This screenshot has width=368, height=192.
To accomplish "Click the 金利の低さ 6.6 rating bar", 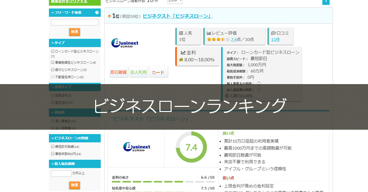I will coord(163,182).
